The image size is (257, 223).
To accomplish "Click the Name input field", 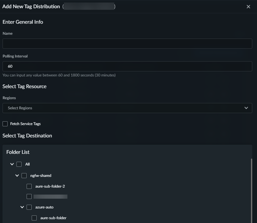I will pyautogui.click(x=127, y=44).
